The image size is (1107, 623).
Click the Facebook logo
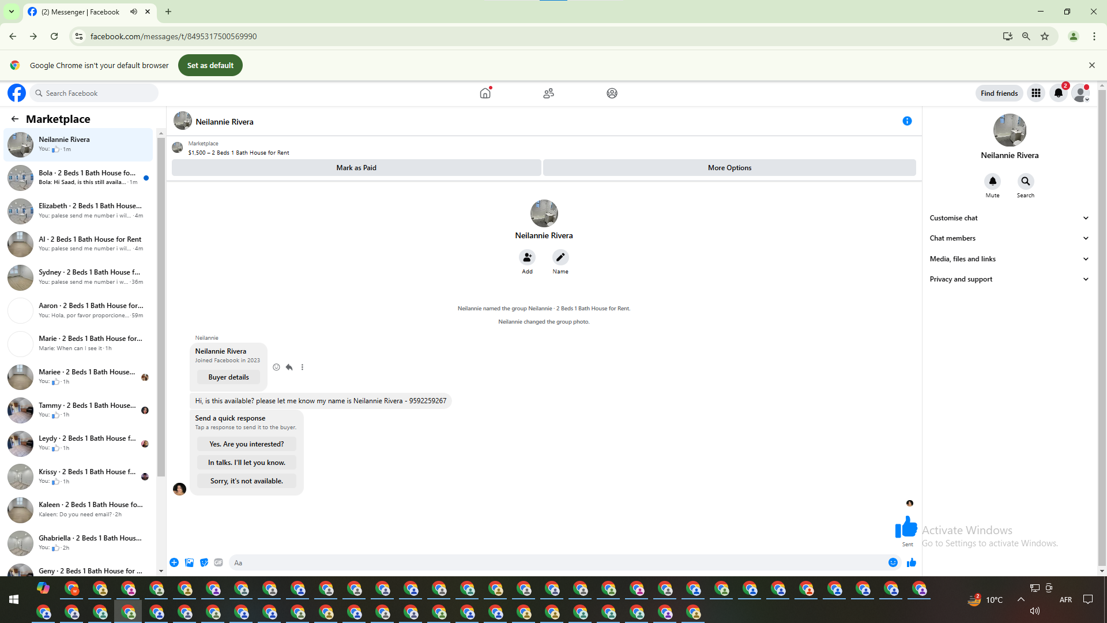pyautogui.click(x=17, y=93)
